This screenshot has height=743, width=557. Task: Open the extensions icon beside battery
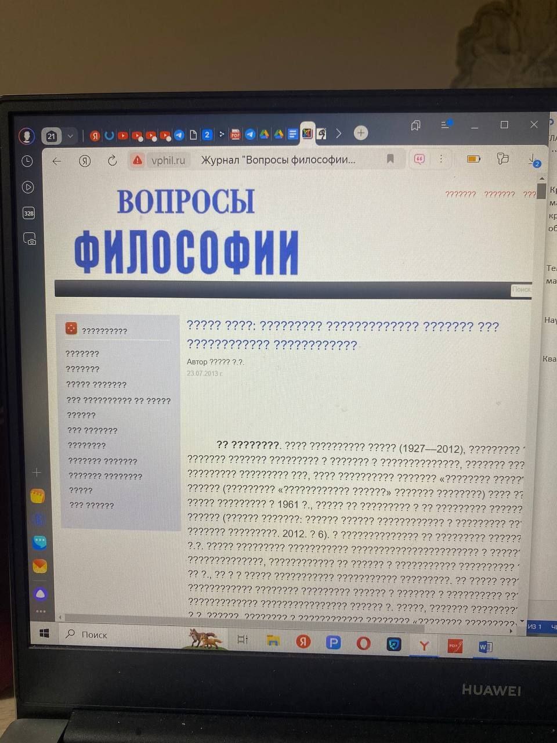503,158
